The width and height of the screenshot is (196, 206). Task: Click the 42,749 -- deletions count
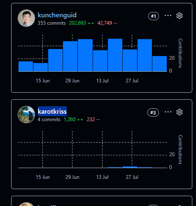(x=107, y=23)
